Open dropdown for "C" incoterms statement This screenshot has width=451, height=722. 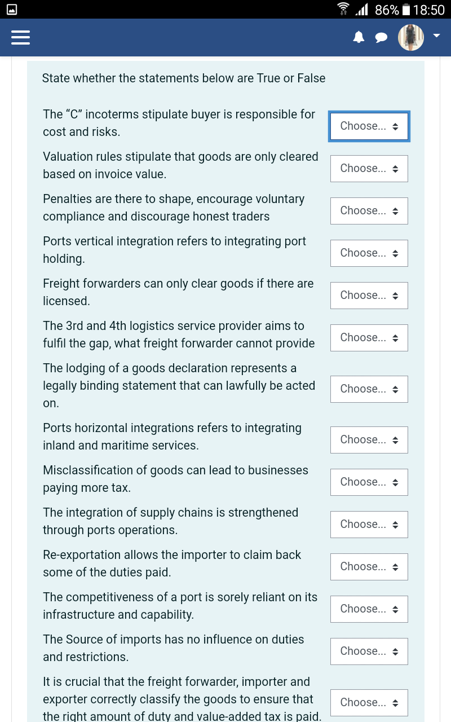coord(369,126)
